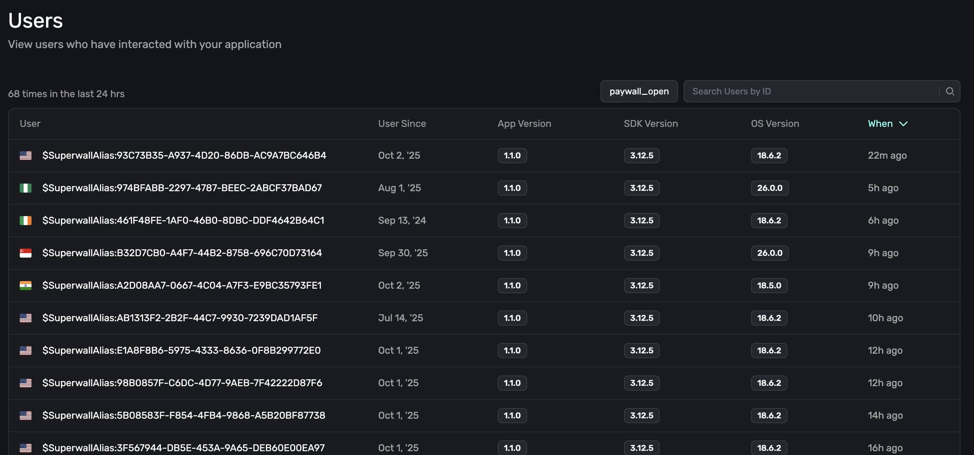Click the India flag beside user A2D08AA7
Viewport: 974px width, 455px height.
[25, 286]
